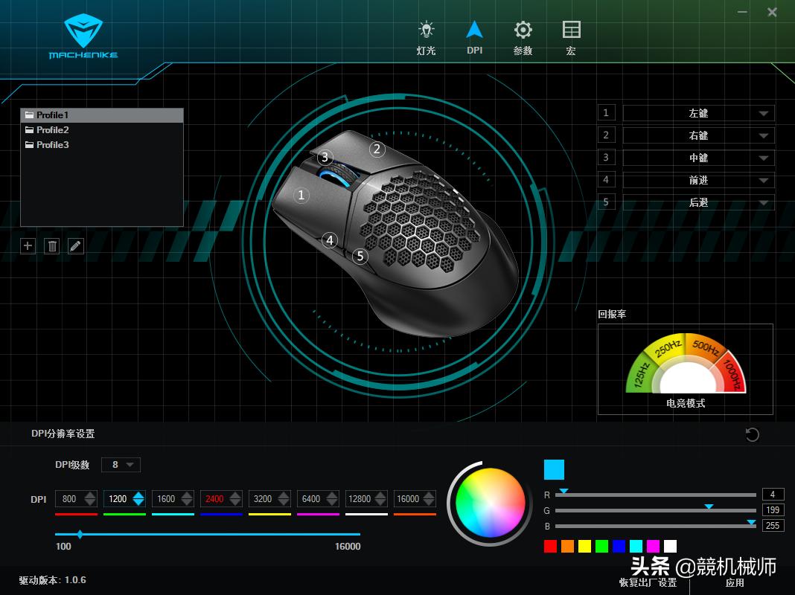Click the DPI reset circular arrow icon
795x595 pixels.
pyautogui.click(x=752, y=435)
